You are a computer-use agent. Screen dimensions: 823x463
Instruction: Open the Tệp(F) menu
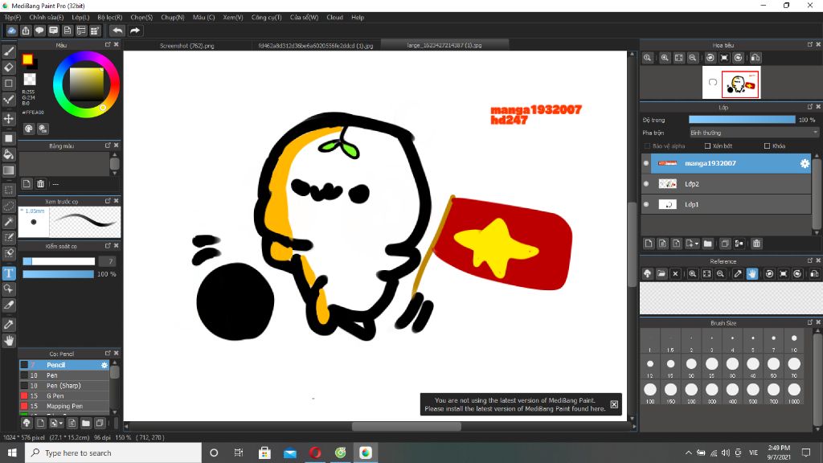[x=13, y=18]
